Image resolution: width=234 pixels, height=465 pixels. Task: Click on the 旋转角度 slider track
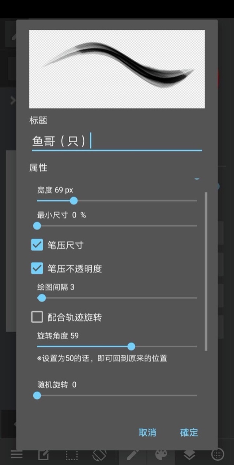coord(117,346)
